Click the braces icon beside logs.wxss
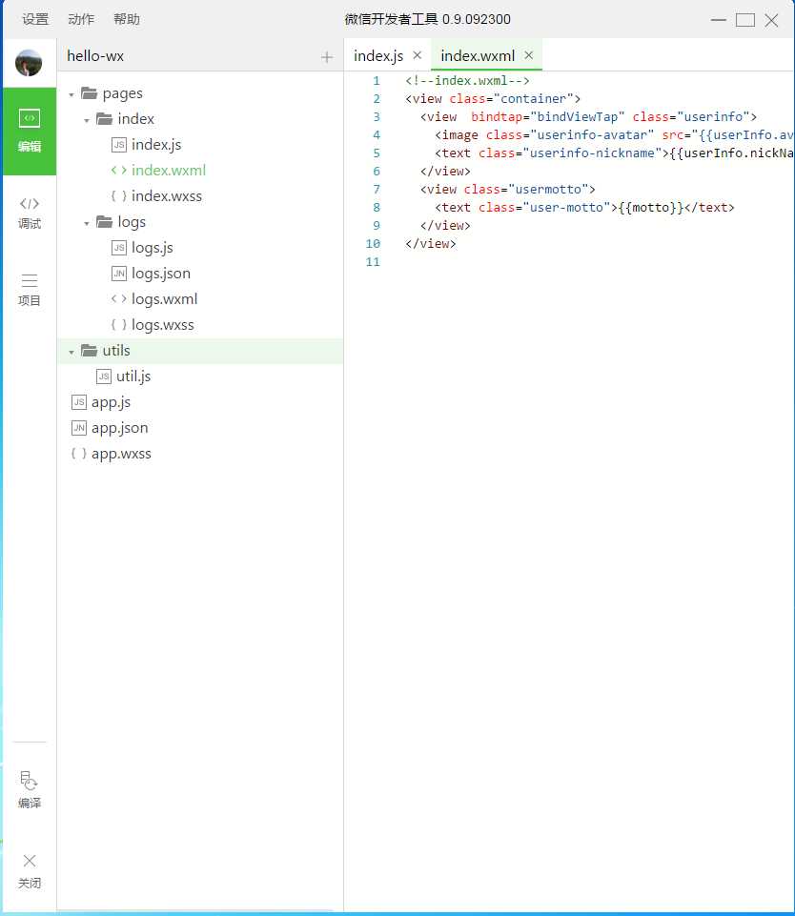 point(119,324)
